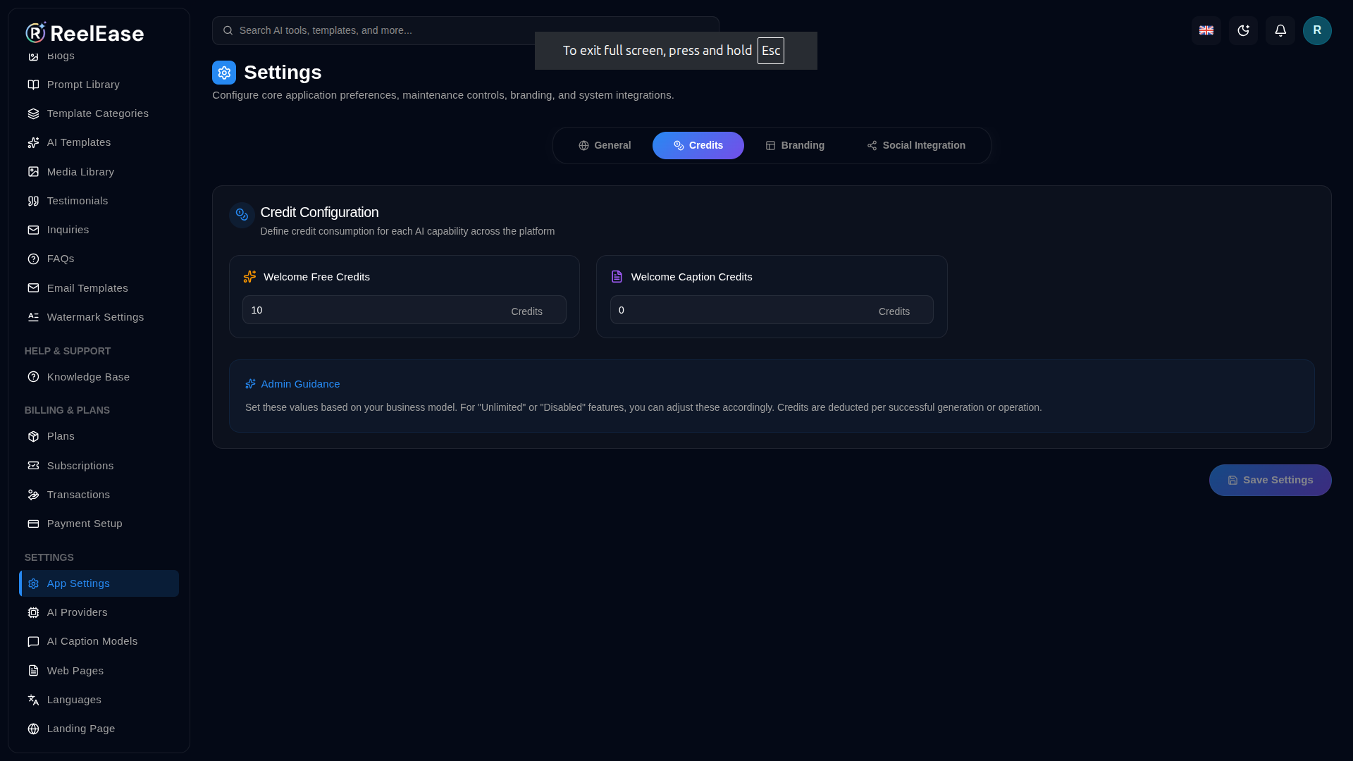Open the AI Templates sidebar item

pos(99,142)
